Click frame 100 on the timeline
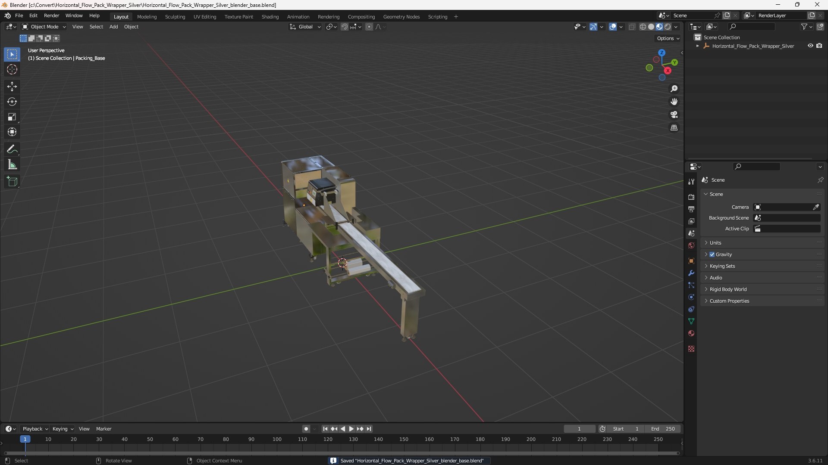This screenshot has height=465, width=828. pos(277,440)
